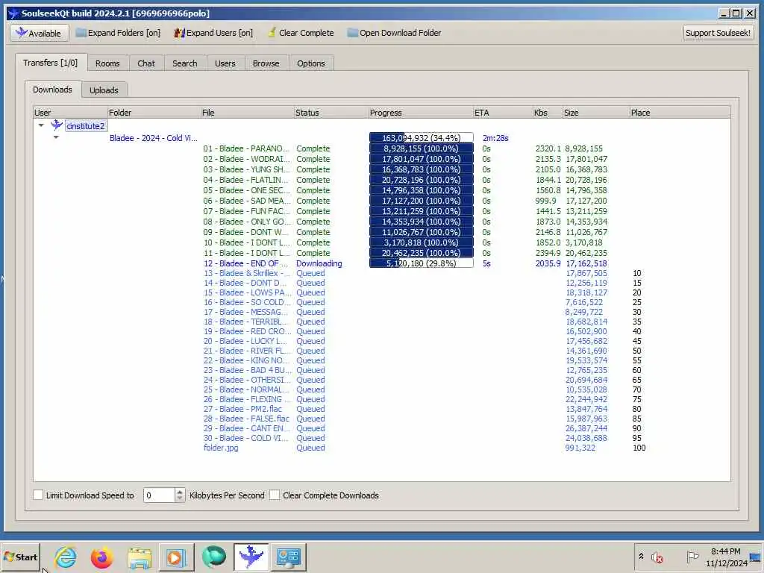The width and height of the screenshot is (764, 573).
Task: Open the control panel taskbar icon
Action: pos(289,557)
